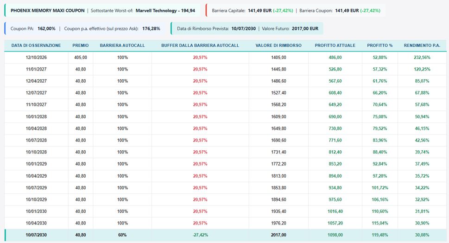Click current profit 649,20
Image resolution: width=449 pixels, height=243 pixels.
click(335, 105)
